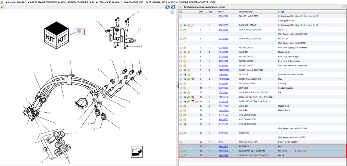Click box icon on SERRATED NUT row

[196, 102]
